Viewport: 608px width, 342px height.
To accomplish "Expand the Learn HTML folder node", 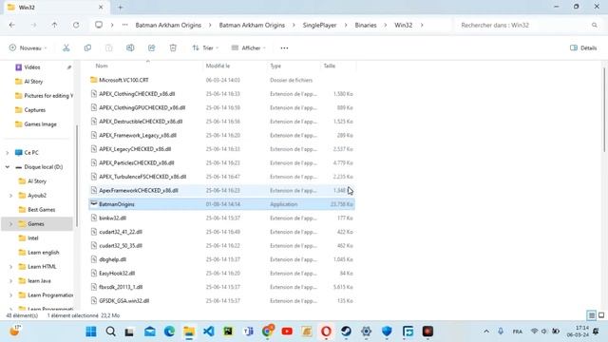I will 10,267.
